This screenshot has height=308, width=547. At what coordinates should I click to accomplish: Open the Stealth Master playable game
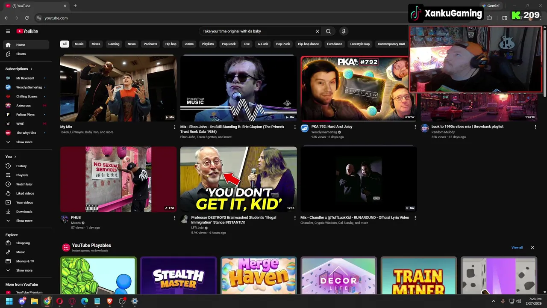(x=179, y=276)
